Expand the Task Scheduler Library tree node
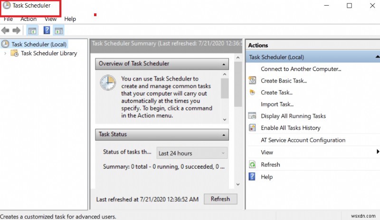 pos(5,53)
